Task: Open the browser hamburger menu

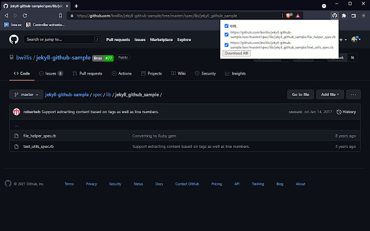Action: (x=364, y=16)
